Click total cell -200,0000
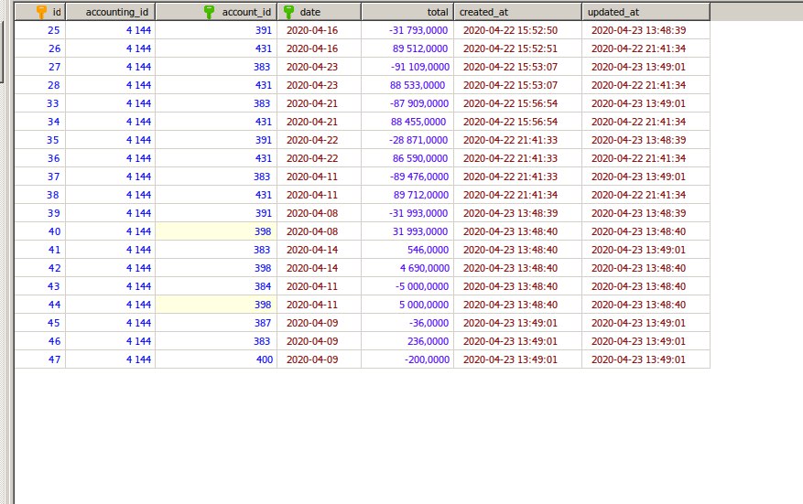803x504 pixels. click(x=407, y=359)
